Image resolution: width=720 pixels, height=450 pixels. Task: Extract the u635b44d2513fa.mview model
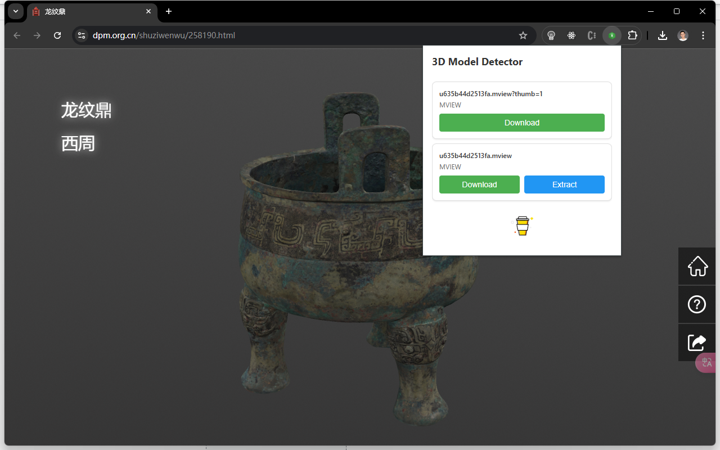point(564,184)
